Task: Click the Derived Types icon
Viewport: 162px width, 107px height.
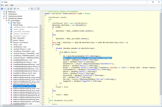Action: coord(11,25)
